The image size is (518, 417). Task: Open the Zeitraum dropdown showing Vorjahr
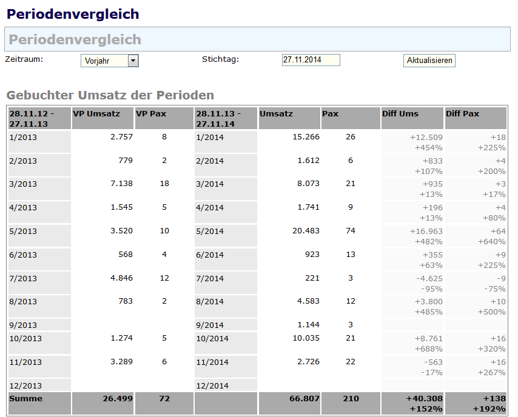[109, 61]
